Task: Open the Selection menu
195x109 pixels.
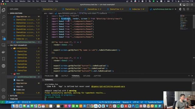Action: click(22, 1)
